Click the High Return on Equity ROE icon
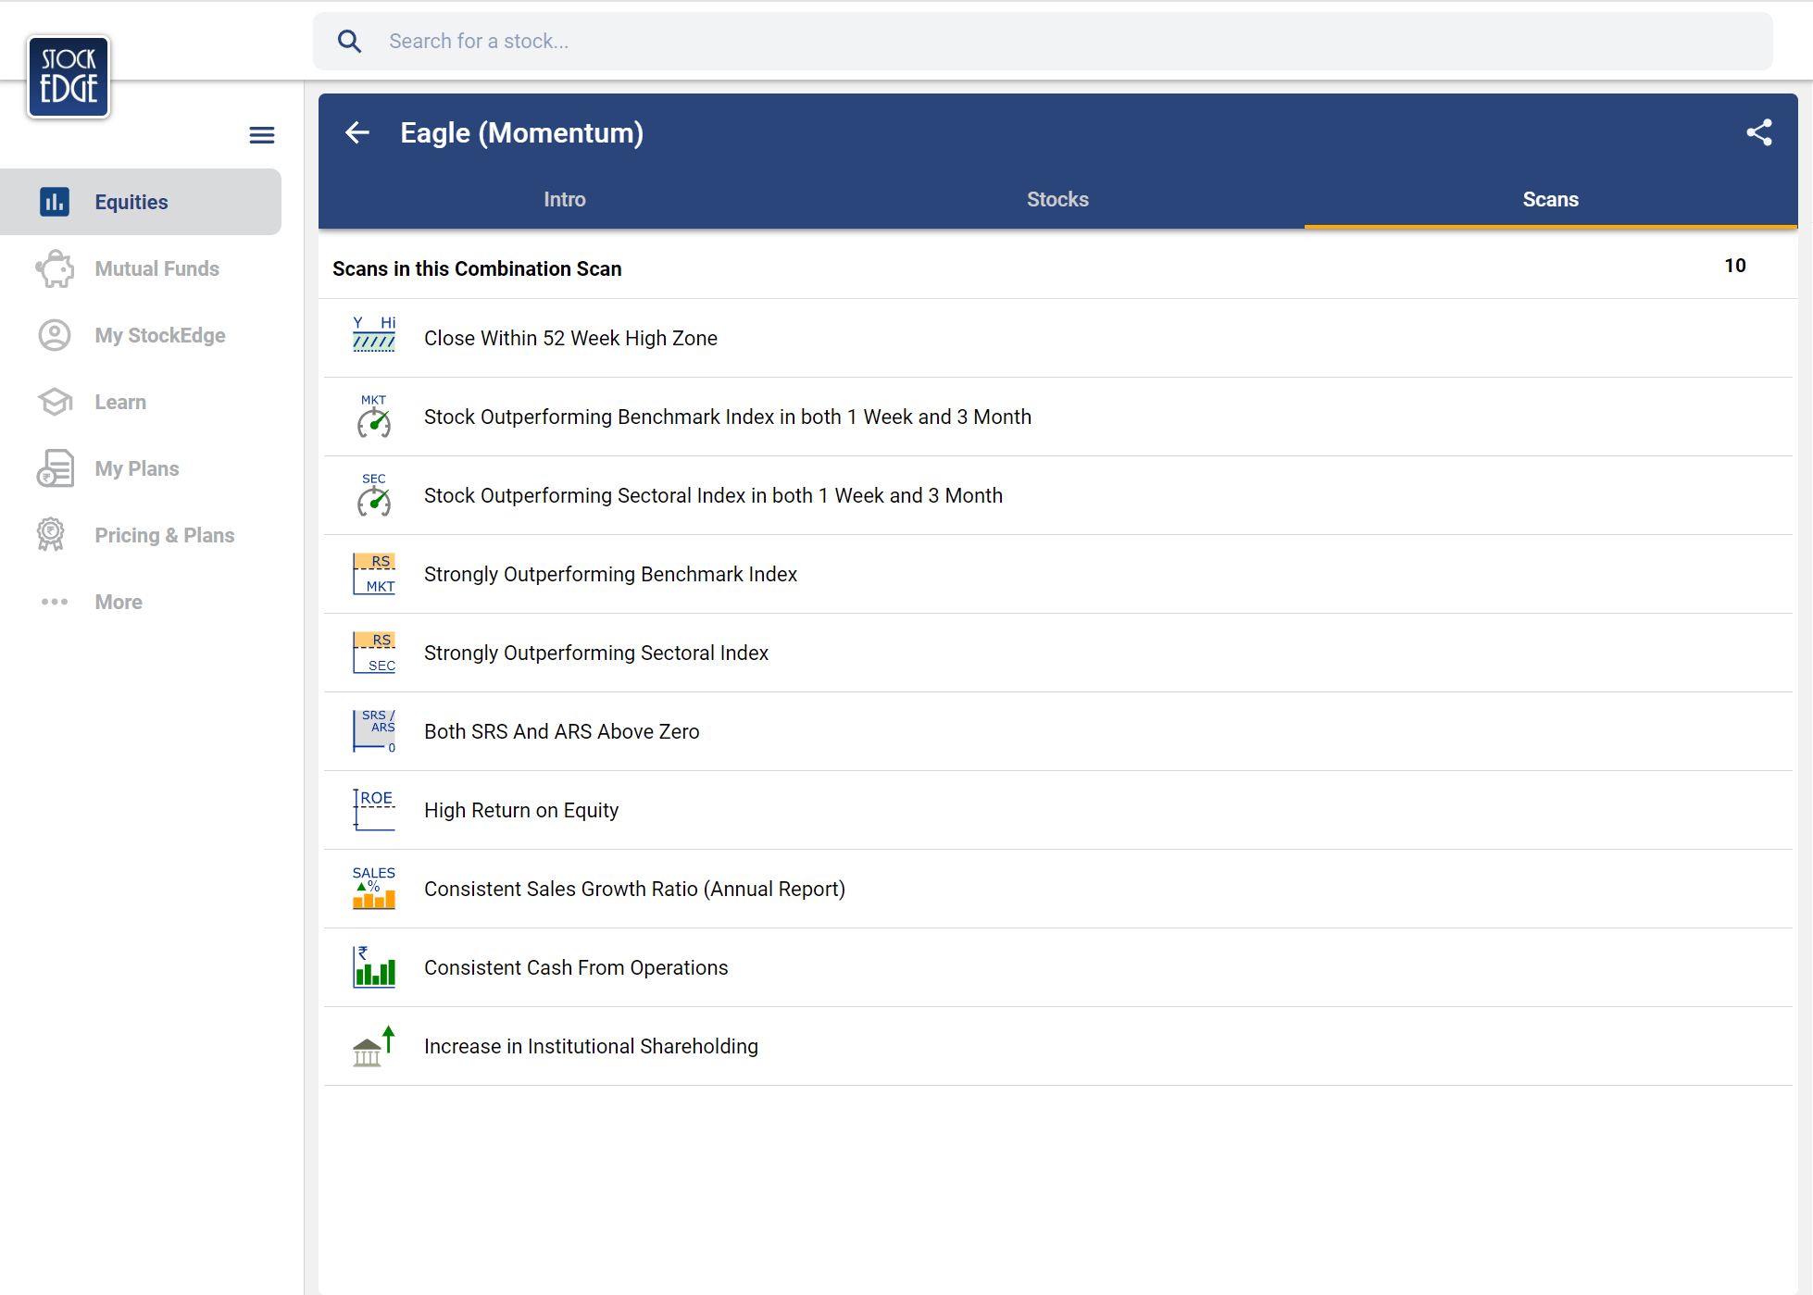The height and width of the screenshot is (1295, 1813). pos(373,810)
